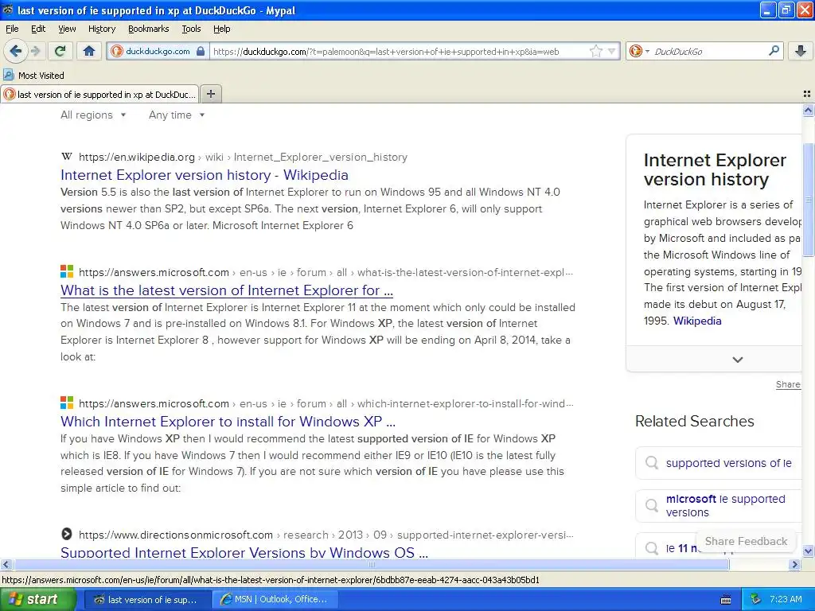Open 'What is the latest version of Internet Explorer' link
This screenshot has width=815, height=611.
pos(227,290)
